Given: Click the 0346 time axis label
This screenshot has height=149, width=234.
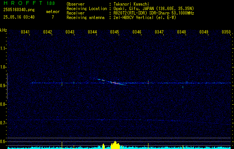Looking at the screenshot, I should pos(137,32).
